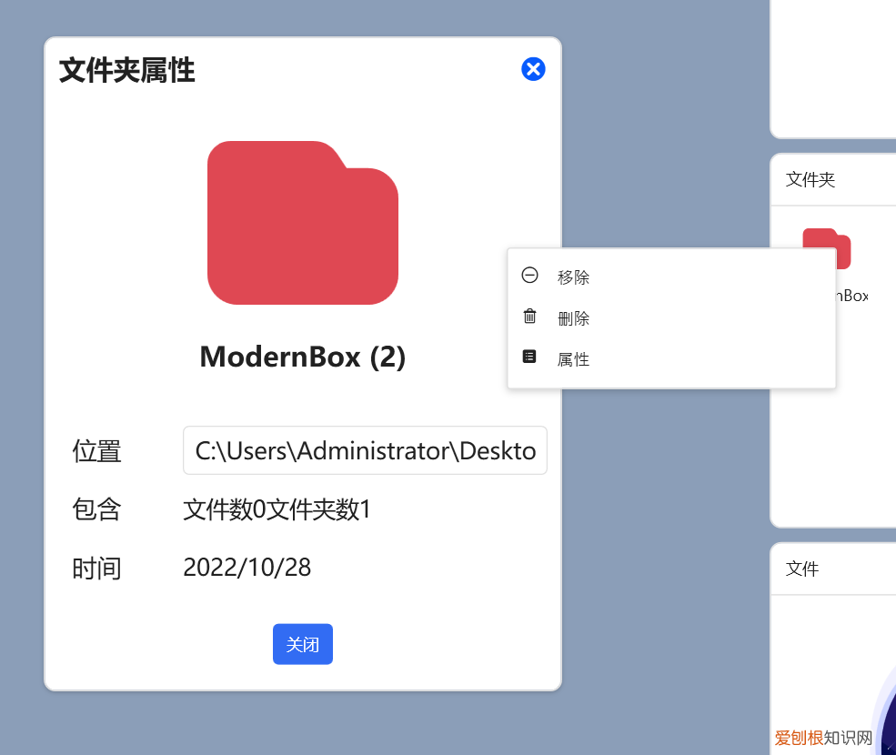Choose 删除 from the context menu

[x=574, y=317]
